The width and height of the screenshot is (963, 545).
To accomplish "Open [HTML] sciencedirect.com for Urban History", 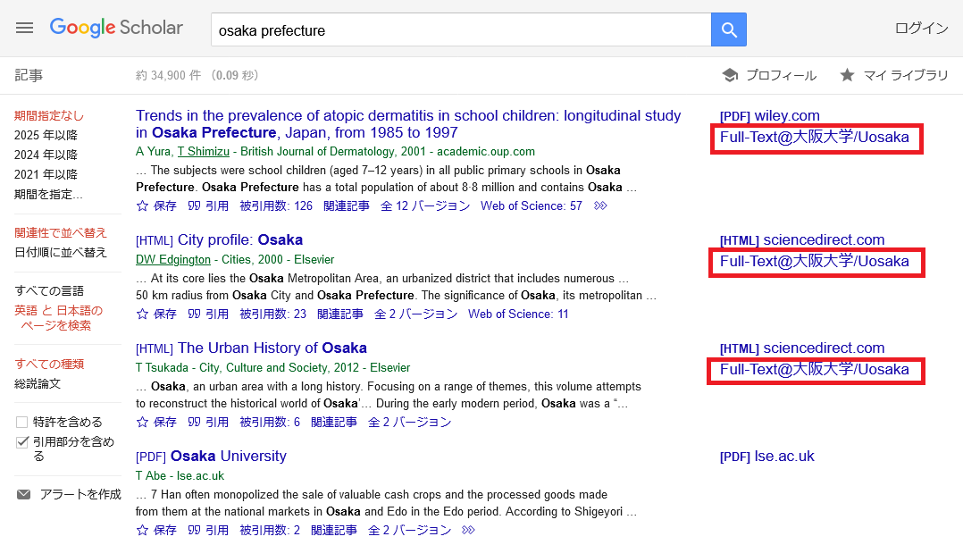I will point(802,348).
